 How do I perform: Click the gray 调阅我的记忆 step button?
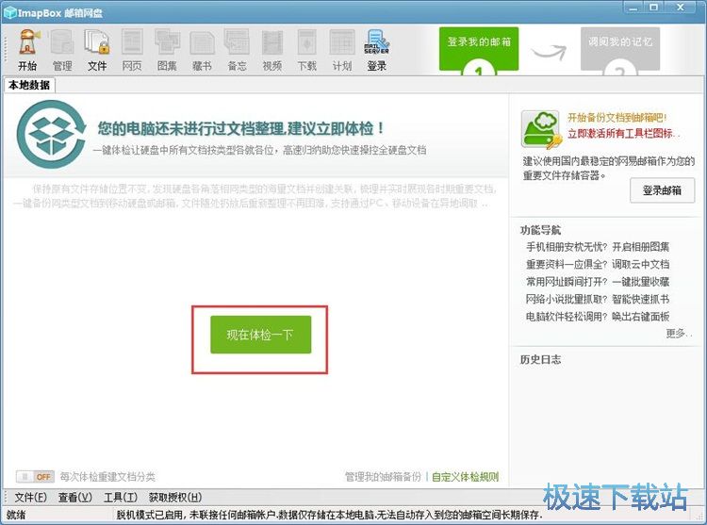click(620, 49)
